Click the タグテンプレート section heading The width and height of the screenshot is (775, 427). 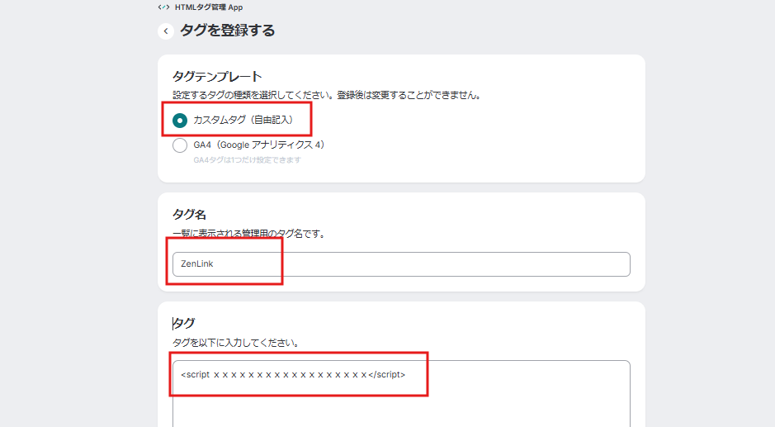217,77
